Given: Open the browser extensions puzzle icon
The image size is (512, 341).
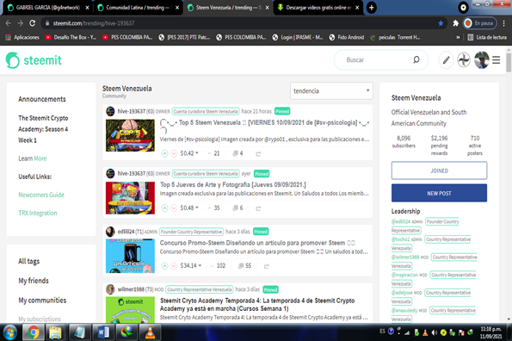Looking at the screenshot, I should (455, 23).
